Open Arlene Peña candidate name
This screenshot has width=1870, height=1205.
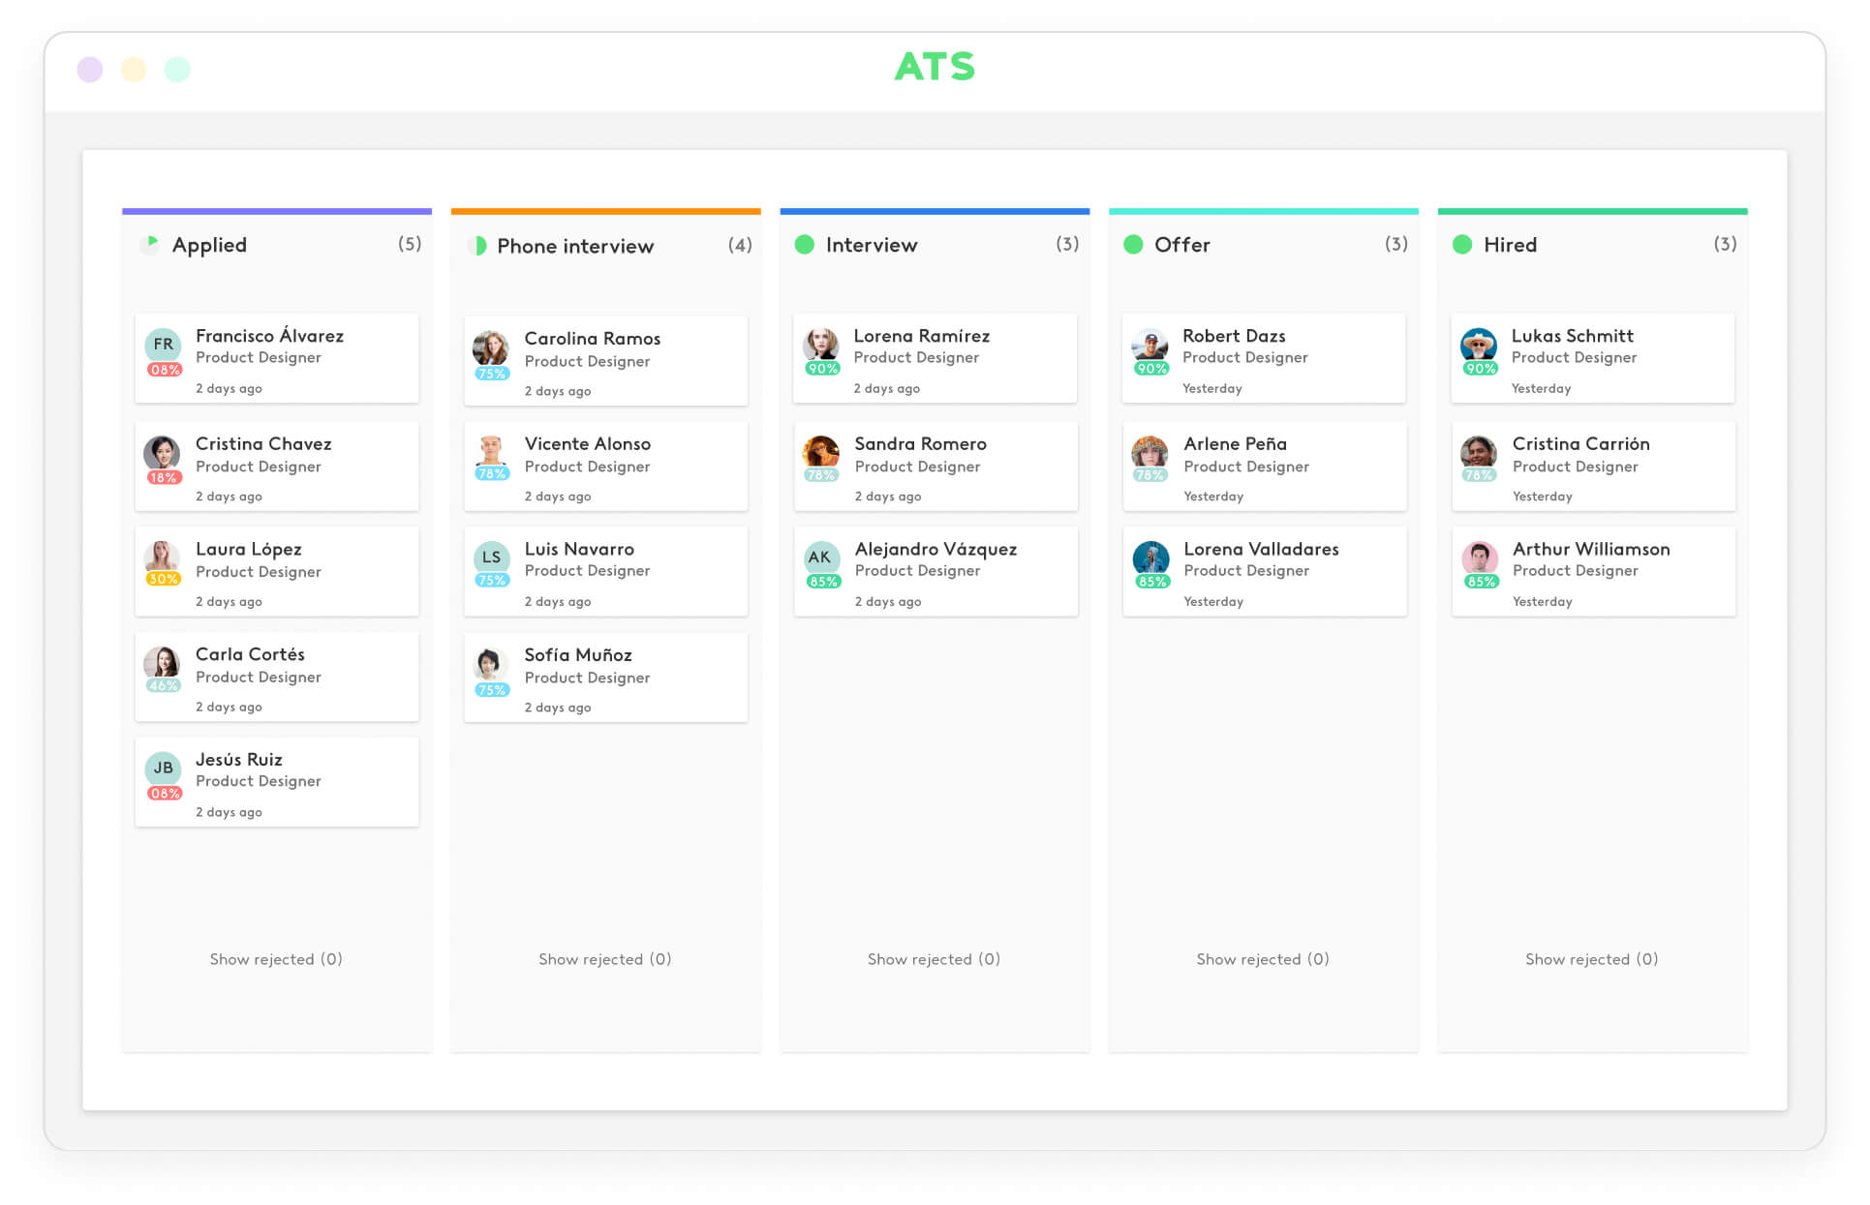coord(1236,444)
